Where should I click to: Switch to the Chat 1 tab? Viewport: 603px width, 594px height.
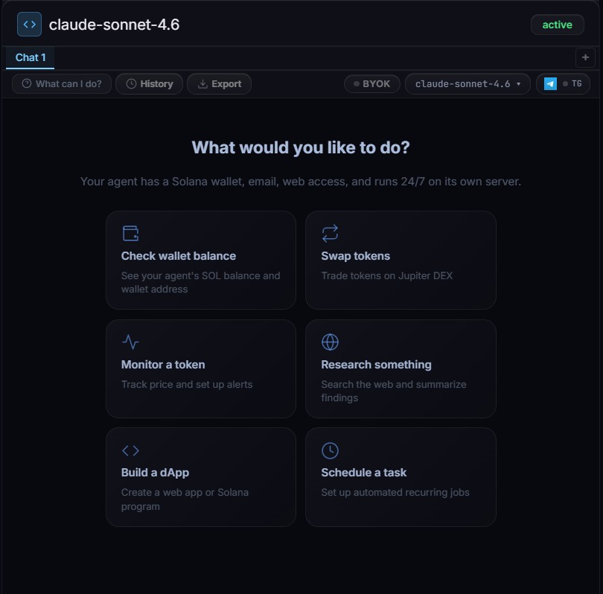[x=31, y=57]
